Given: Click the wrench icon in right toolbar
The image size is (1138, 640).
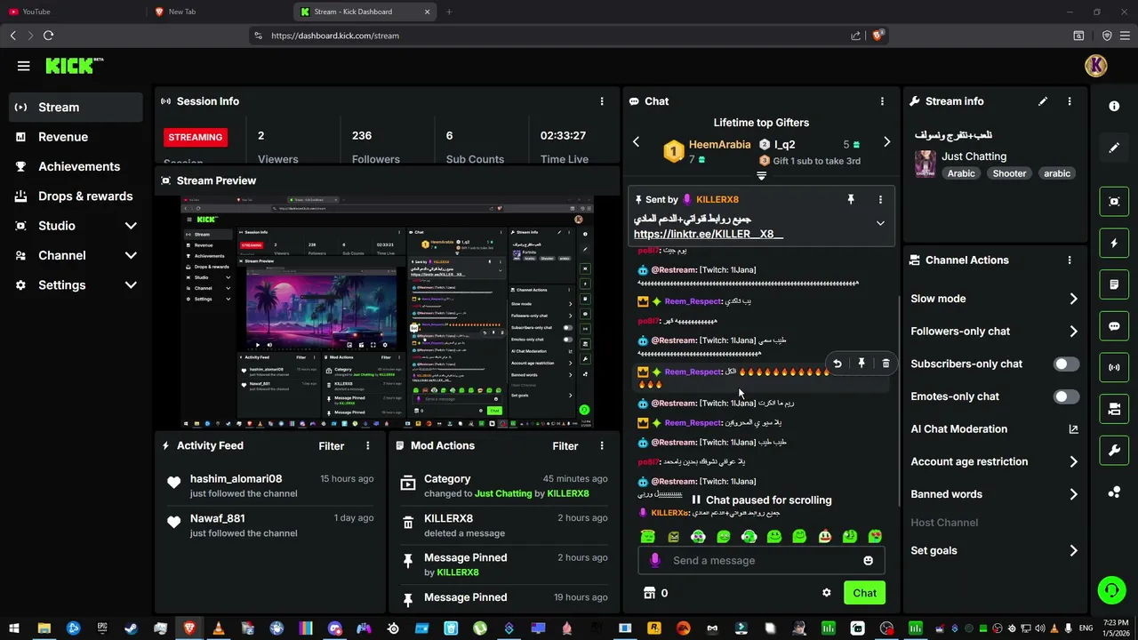Looking at the screenshot, I should click(1114, 451).
